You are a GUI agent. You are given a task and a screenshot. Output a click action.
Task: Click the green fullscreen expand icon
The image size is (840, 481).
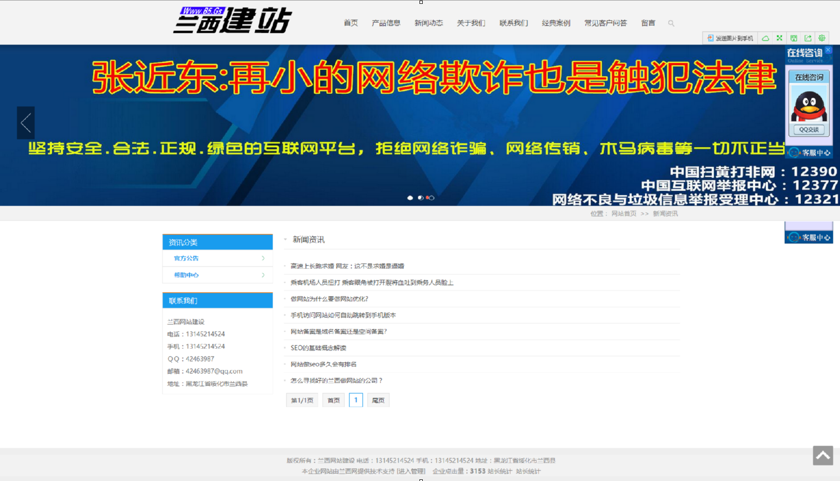[x=779, y=38]
